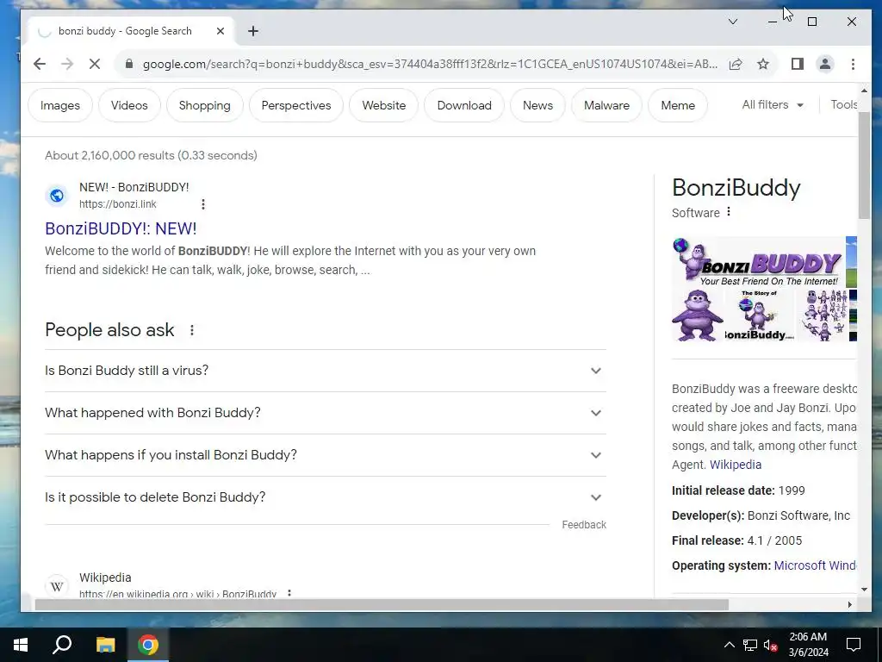The height and width of the screenshot is (662, 882).
Task: Select the Download filter chip
Action: 464,105
